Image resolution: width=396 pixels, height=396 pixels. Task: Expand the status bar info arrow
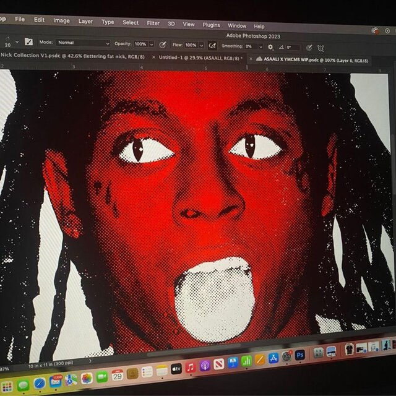pos(90,361)
